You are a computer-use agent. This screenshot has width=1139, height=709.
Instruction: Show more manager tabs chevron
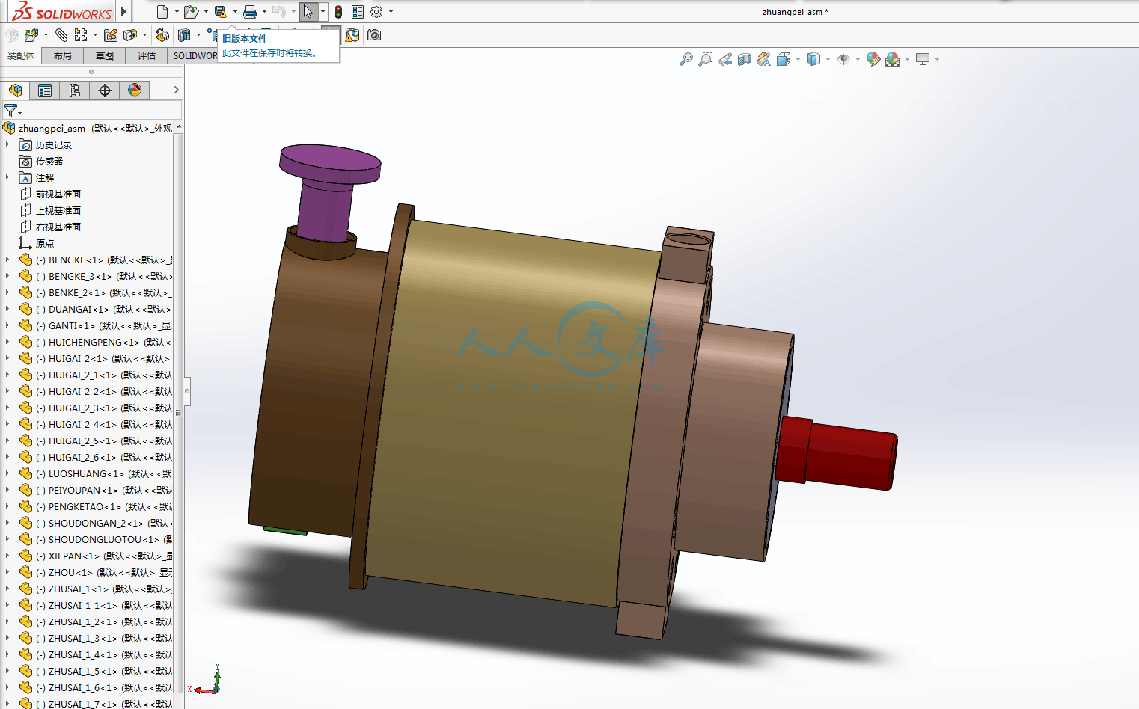point(176,90)
